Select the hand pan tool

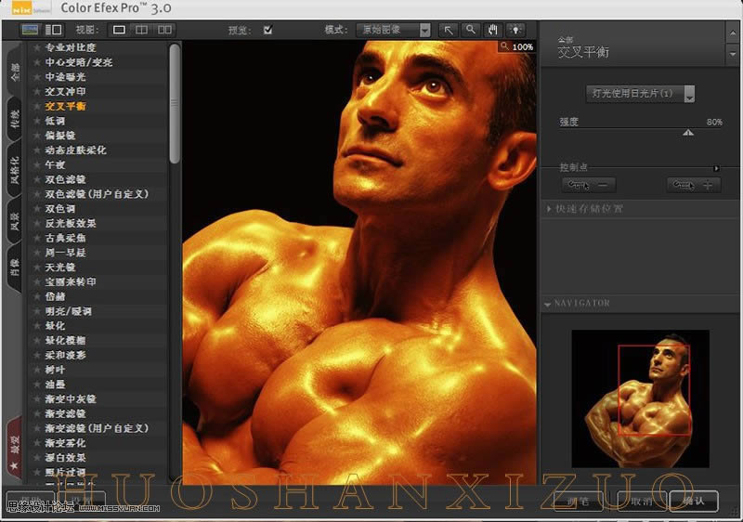coord(492,30)
